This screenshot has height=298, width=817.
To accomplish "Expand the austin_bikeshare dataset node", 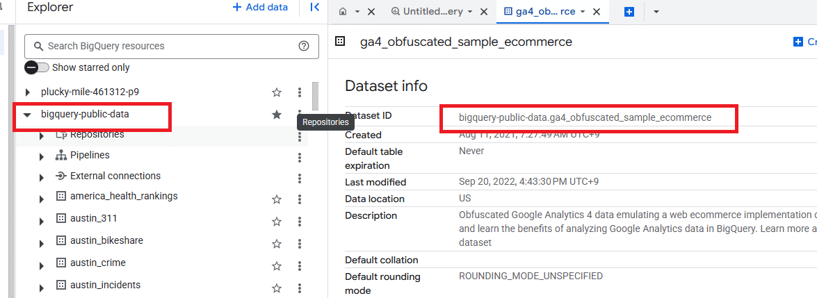I will pyautogui.click(x=42, y=242).
